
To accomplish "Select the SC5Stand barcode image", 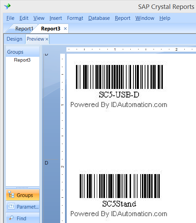I will [120, 186].
